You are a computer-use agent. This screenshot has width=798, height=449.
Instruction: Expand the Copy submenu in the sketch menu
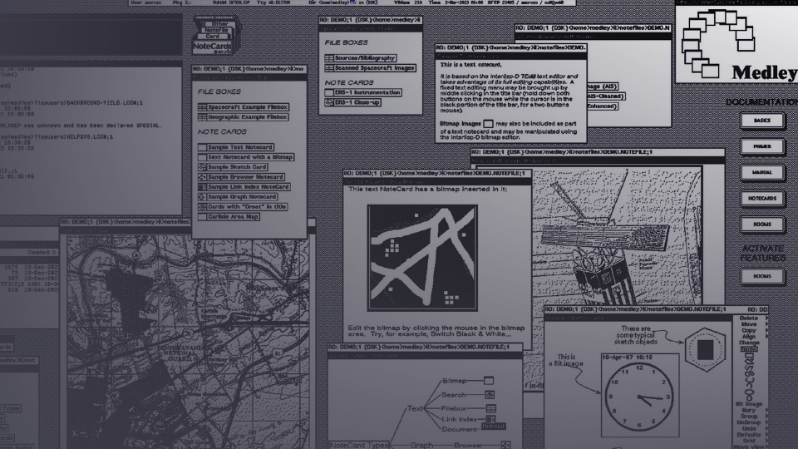point(748,331)
